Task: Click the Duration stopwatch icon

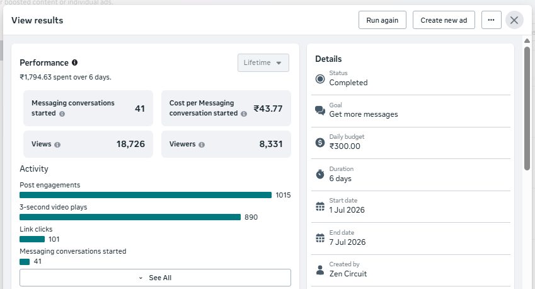Action: [x=320, y=174]
